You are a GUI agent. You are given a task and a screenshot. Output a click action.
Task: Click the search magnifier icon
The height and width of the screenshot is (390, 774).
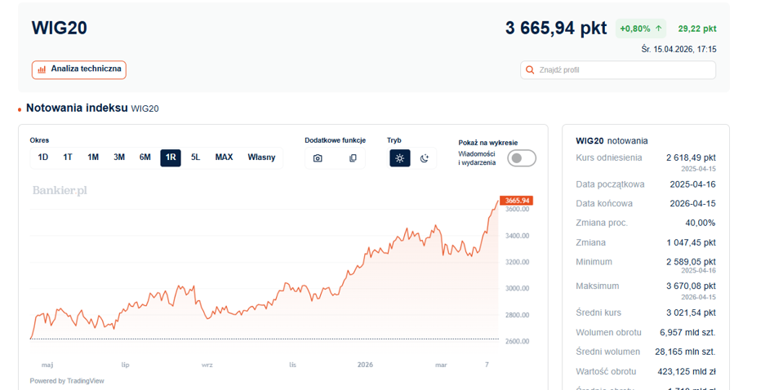coord(530,70)
